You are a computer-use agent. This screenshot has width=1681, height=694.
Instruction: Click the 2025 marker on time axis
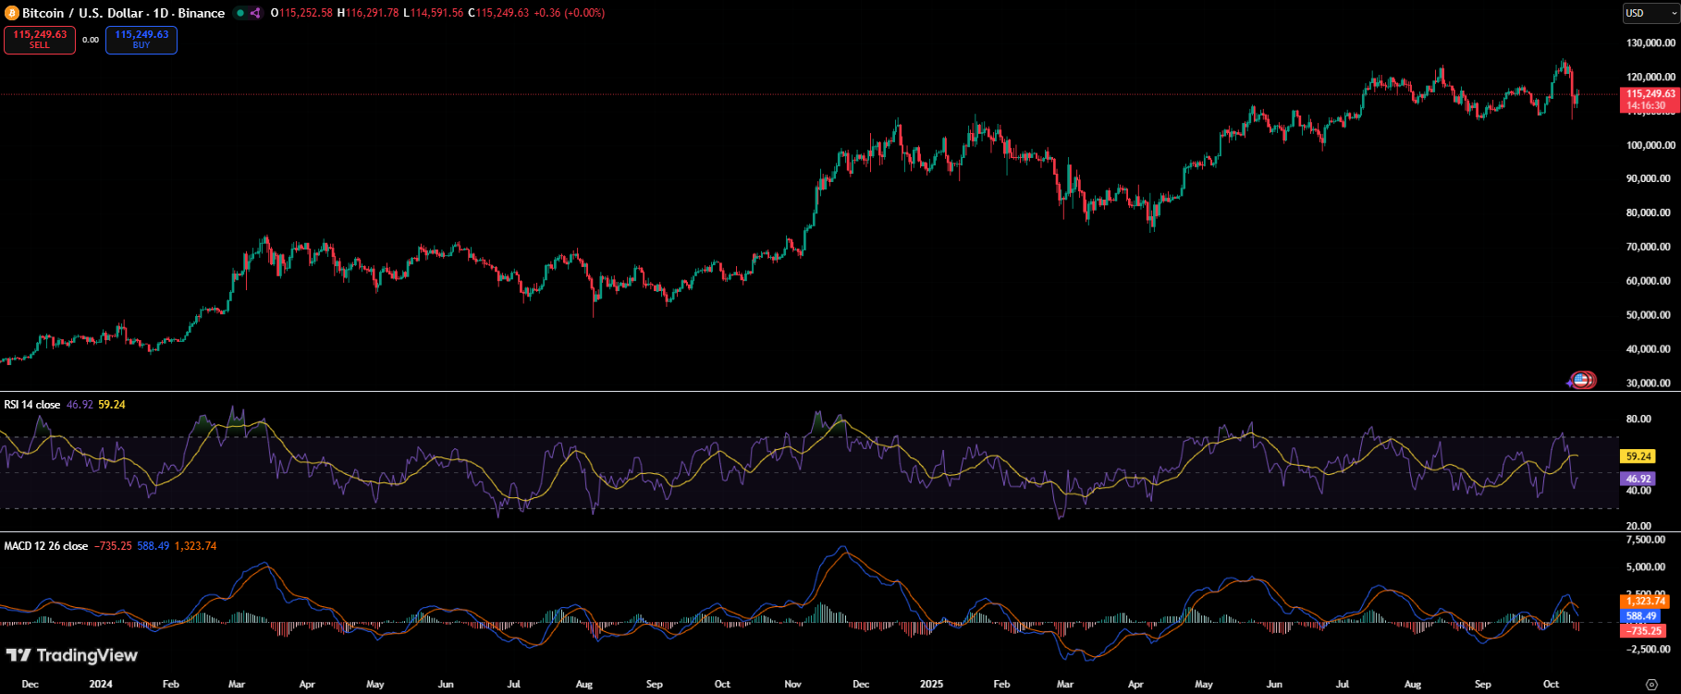click(931, 685)
